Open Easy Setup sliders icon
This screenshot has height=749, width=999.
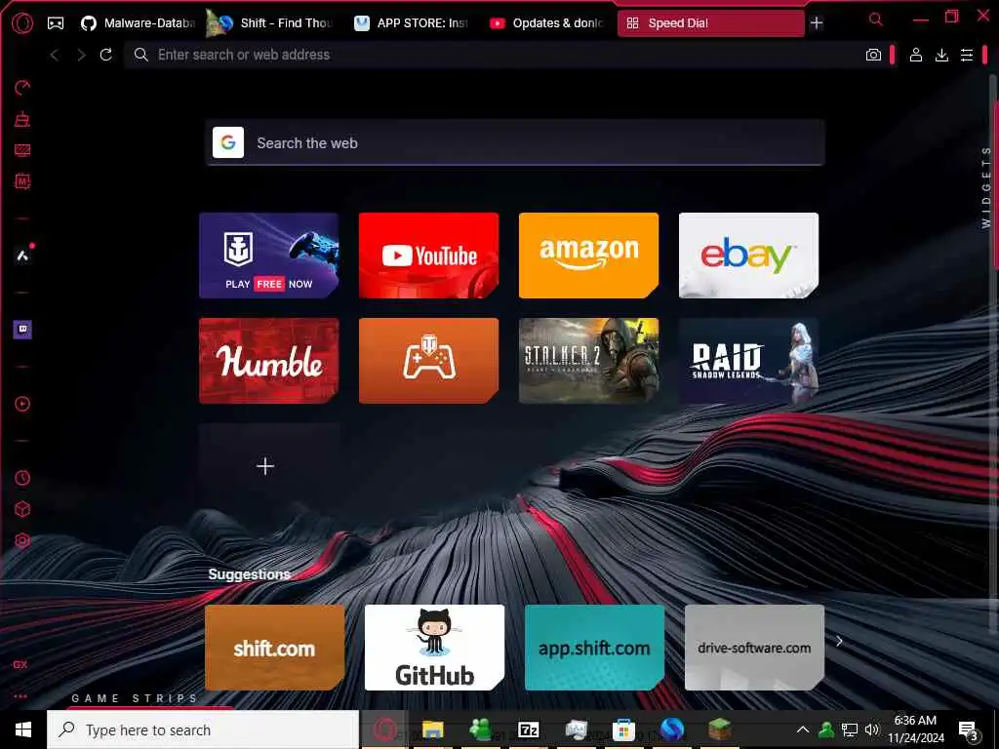967,55
